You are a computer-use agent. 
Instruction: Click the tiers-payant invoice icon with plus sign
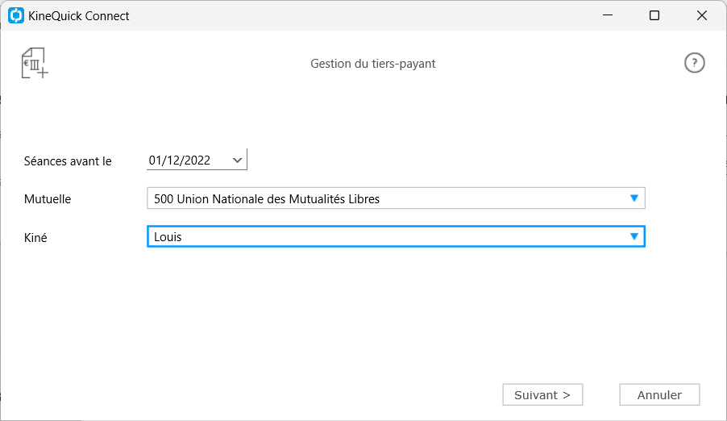pos(35,63)
